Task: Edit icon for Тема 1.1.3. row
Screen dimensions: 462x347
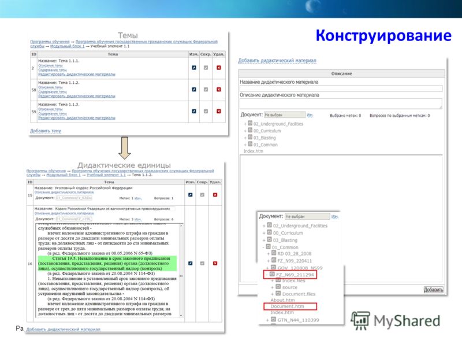Action: coord(194,111)
